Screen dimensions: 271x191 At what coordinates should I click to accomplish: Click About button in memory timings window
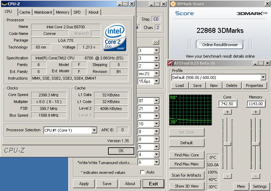[x=130, y=184]
